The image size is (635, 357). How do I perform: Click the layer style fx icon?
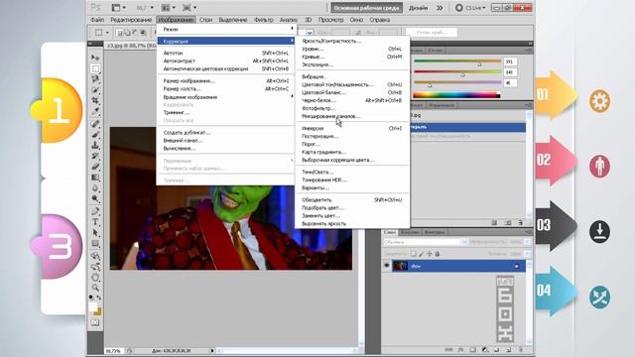coord(460,350)
